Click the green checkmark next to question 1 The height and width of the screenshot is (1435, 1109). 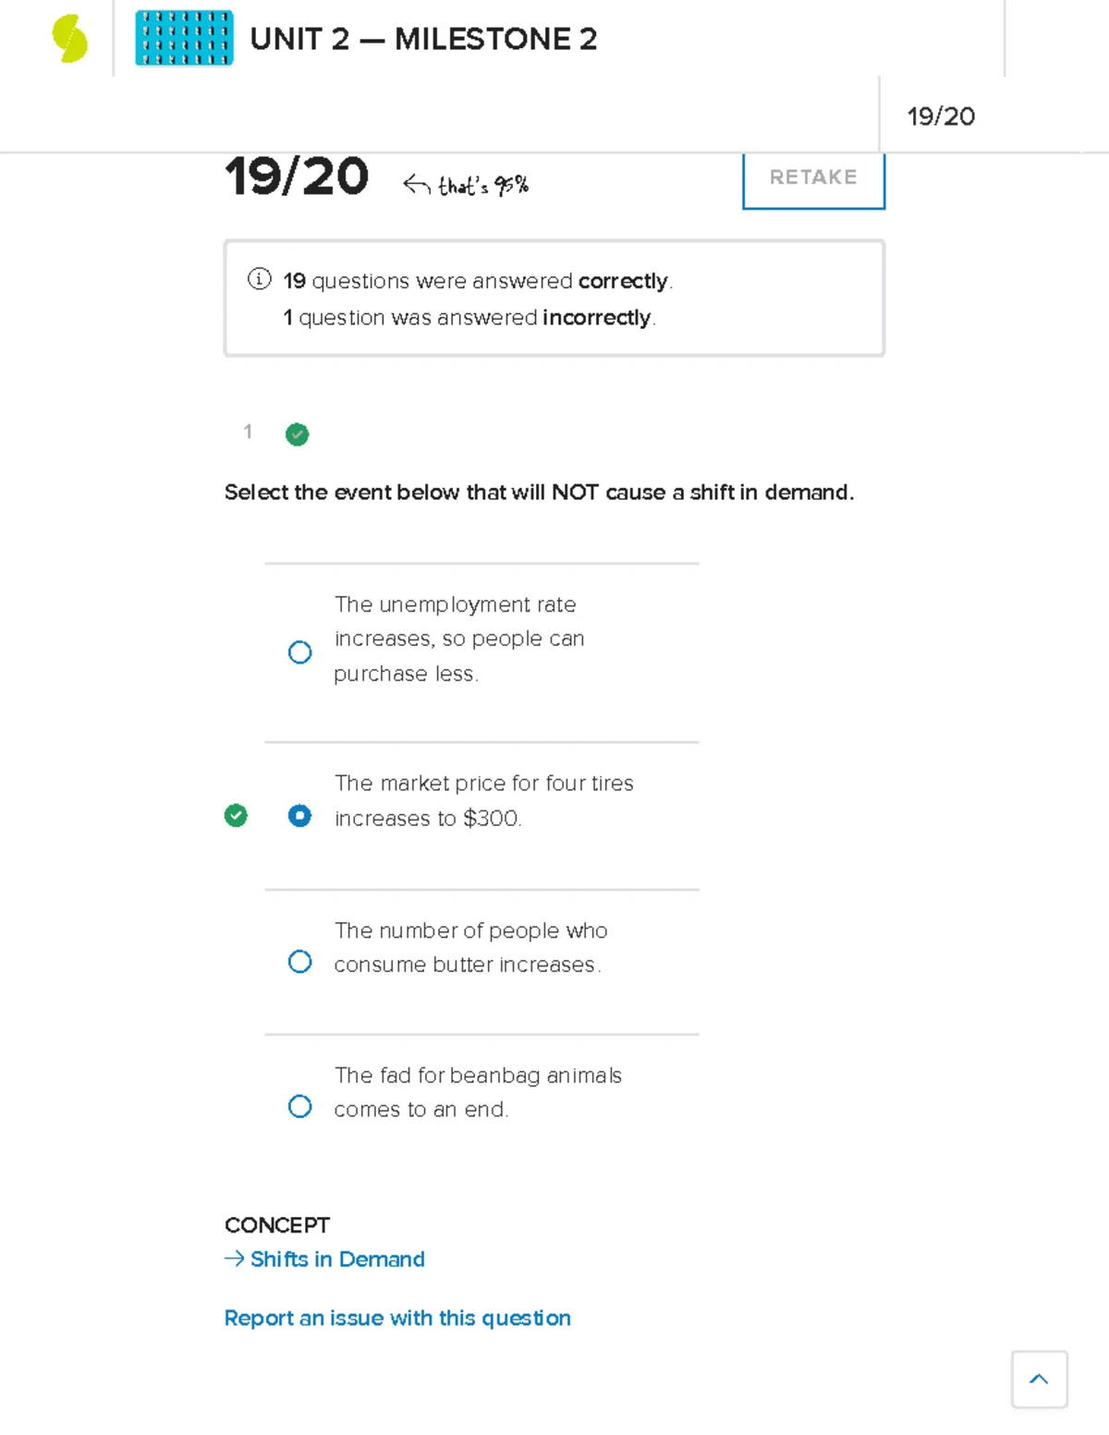(297, 434)
